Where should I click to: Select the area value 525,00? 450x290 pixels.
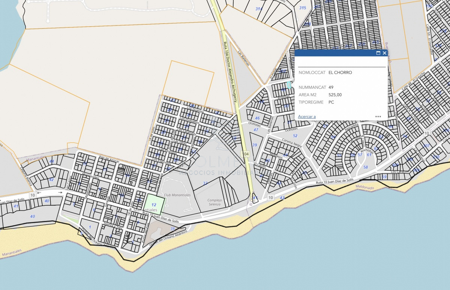(x=335, y=95)
